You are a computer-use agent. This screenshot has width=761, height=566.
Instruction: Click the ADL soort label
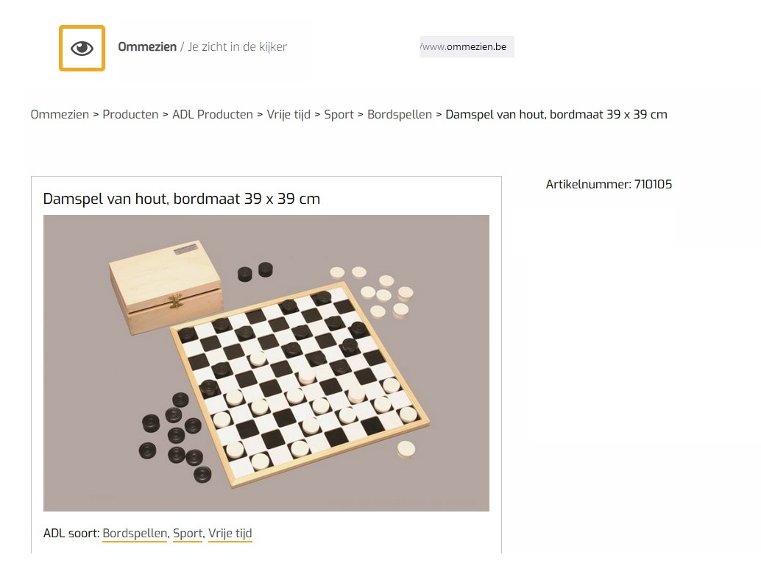(x=71, y=534)
